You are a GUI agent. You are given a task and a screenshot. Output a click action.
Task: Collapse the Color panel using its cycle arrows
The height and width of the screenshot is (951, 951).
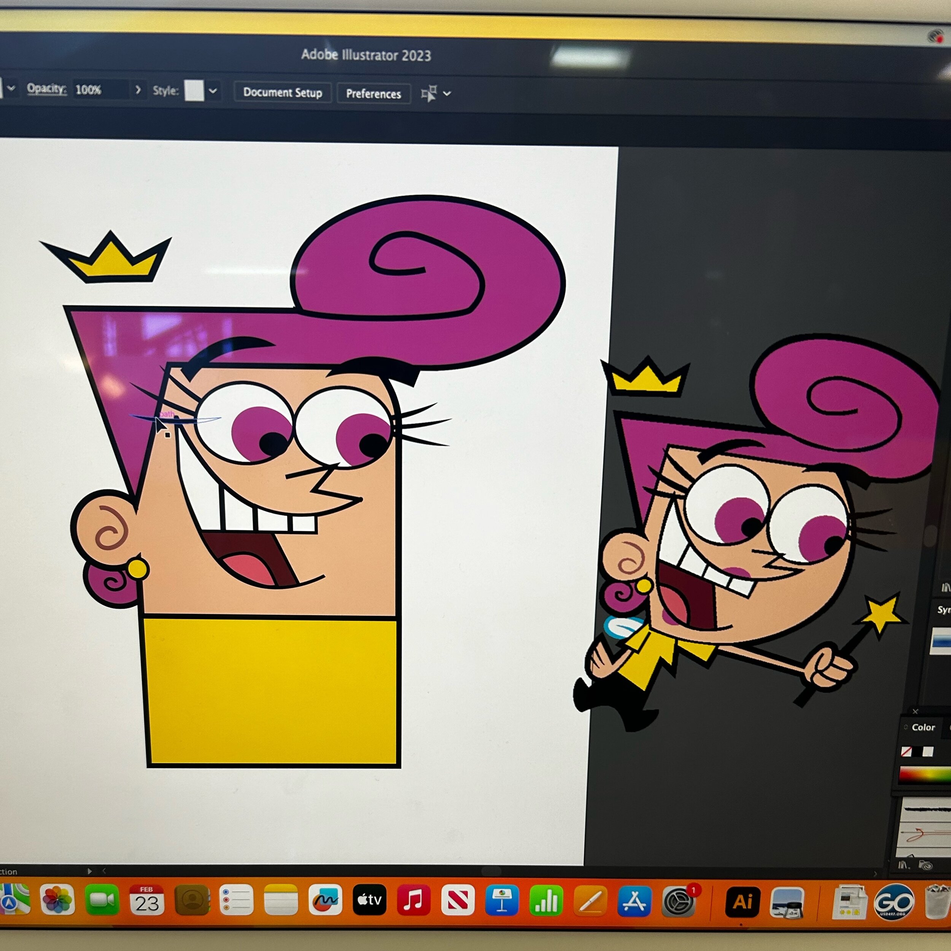pyautogui.click(x=906, y=727)
